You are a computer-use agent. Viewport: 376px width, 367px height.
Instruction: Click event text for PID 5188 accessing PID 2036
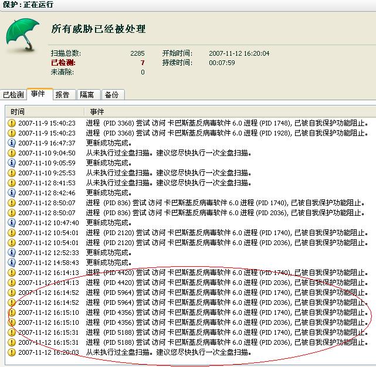point(227,342)
